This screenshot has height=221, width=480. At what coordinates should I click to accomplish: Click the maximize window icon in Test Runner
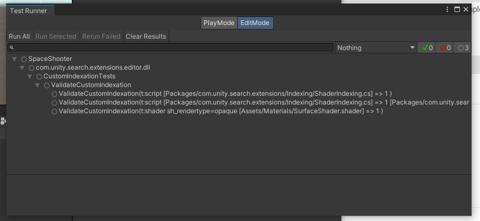click(457, 10)
